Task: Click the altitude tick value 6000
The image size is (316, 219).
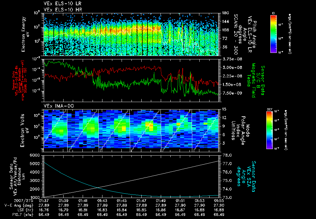Action: (35, 155)
